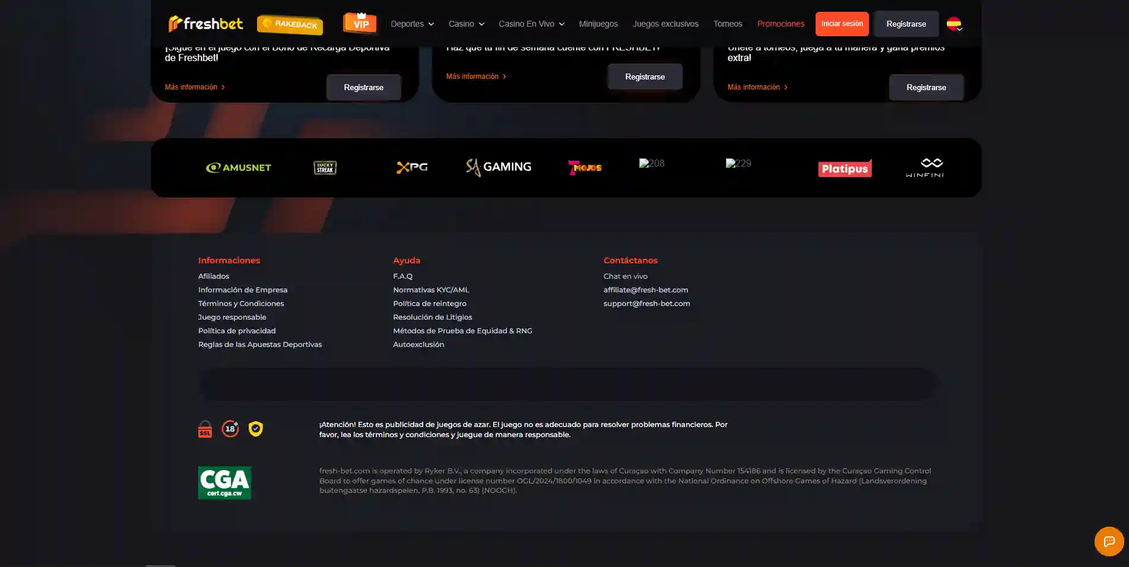
Task: Click Registrarse on the torneos promo card
Action: coord(926,87)
